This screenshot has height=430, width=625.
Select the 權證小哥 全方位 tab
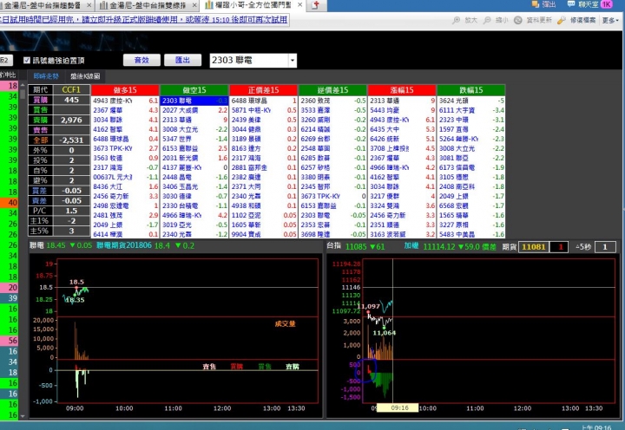click(x=253, y=5)
